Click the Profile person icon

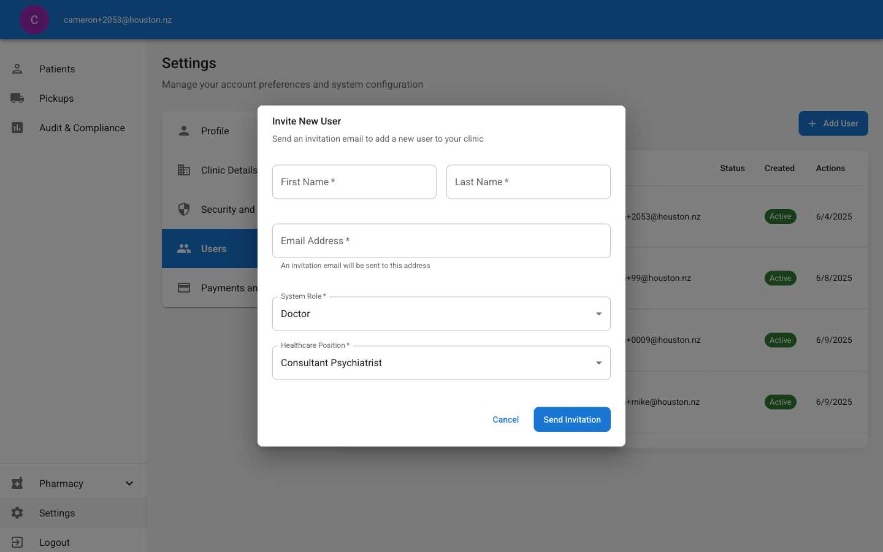click(x=184, y=131)
